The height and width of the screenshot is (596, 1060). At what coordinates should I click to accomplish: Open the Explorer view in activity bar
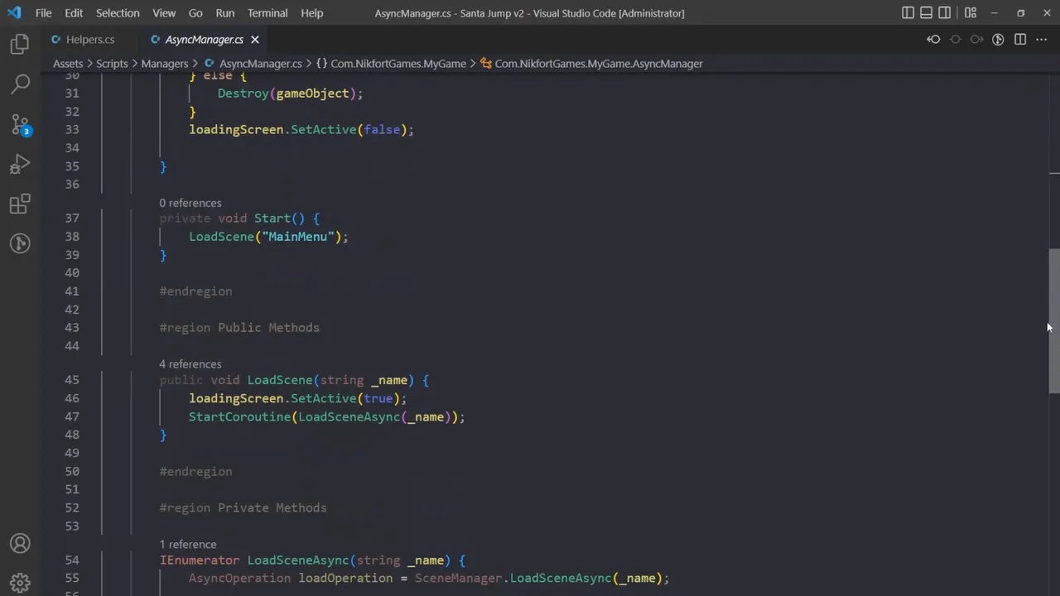coord(20,44)
